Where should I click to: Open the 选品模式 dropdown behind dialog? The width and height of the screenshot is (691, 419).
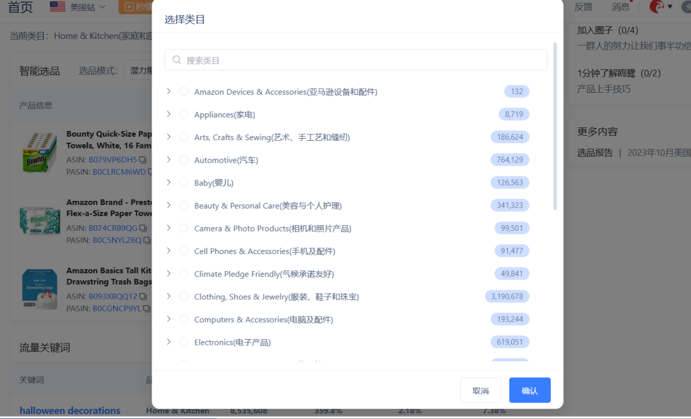coord(138,70)
